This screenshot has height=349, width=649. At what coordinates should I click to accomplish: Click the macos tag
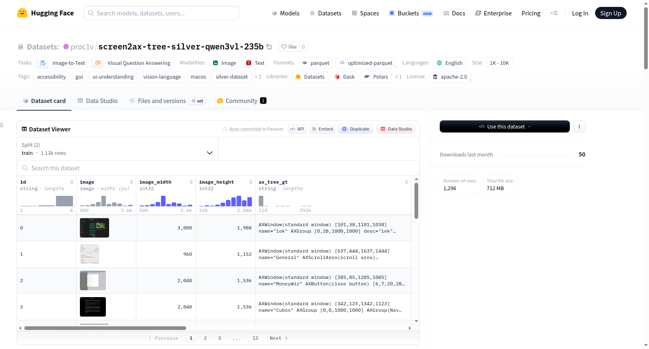pyautogui.click(x=198, y=77)
